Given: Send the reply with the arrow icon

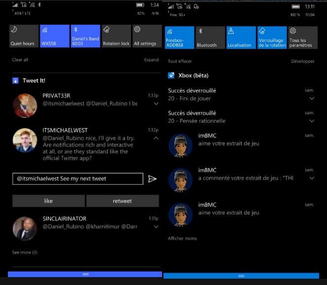Looking at the screenshot, I should (152, 178).
